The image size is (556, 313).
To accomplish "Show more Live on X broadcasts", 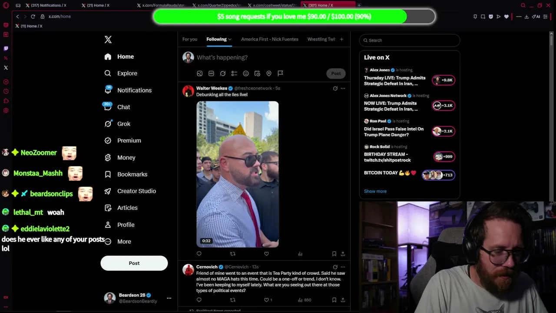I will [375, 191].
